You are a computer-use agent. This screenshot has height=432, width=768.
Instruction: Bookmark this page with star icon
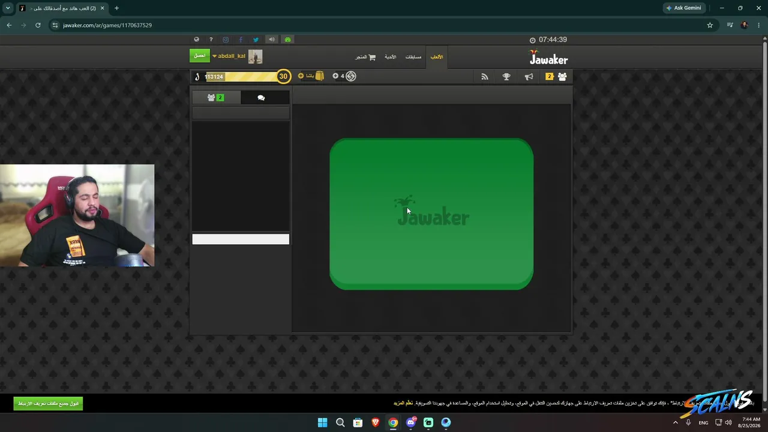(710, 25)
